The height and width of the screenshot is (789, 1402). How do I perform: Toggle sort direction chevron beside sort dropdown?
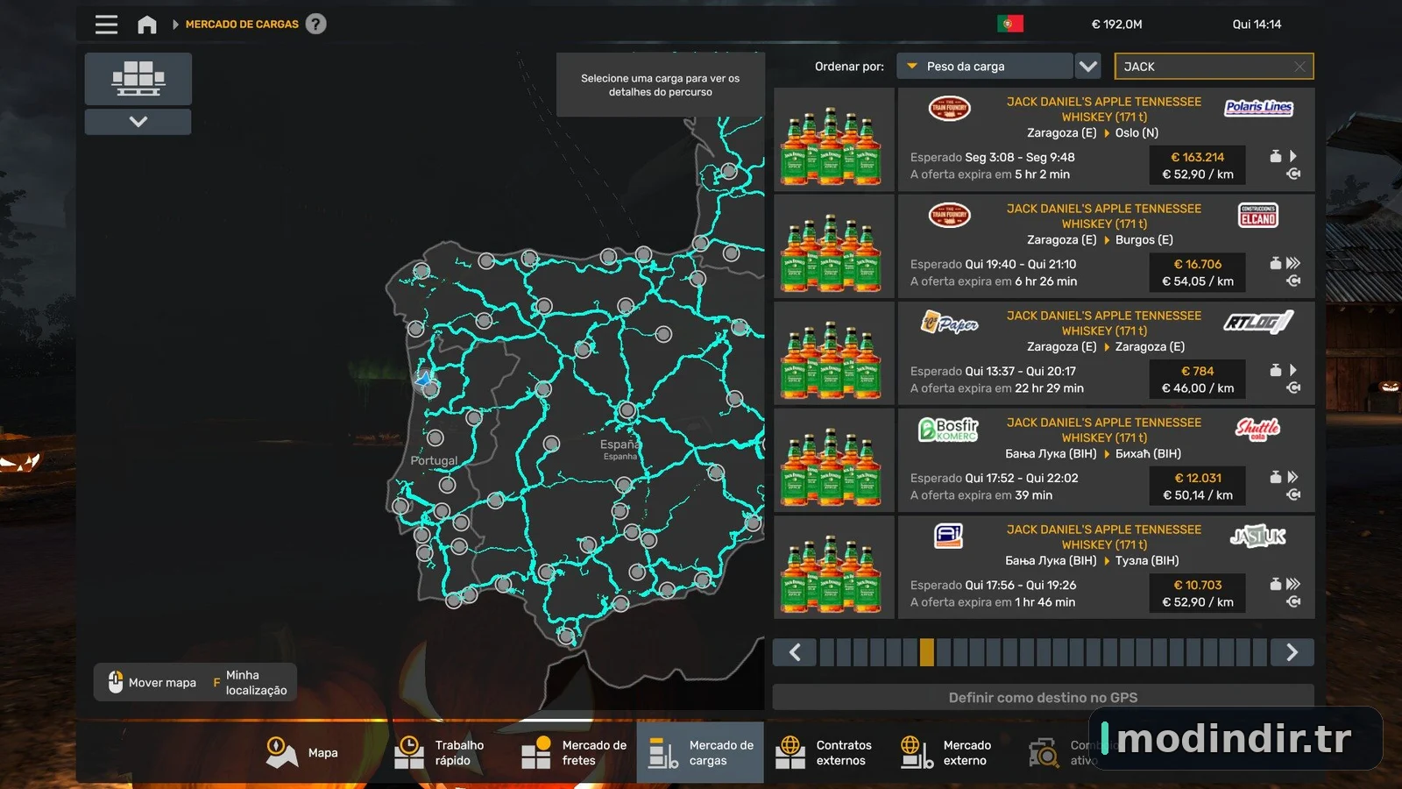(1087, 67)
